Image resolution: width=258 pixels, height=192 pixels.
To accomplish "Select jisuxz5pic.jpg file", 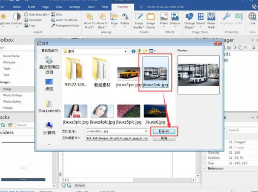I will pyautogui.click(x=129, y=114).
